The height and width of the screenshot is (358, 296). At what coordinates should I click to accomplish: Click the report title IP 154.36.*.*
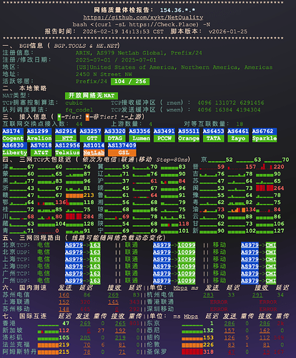(178, 10)
